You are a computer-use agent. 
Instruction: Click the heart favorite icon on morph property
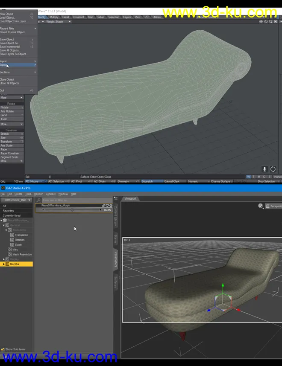(107, 205)
